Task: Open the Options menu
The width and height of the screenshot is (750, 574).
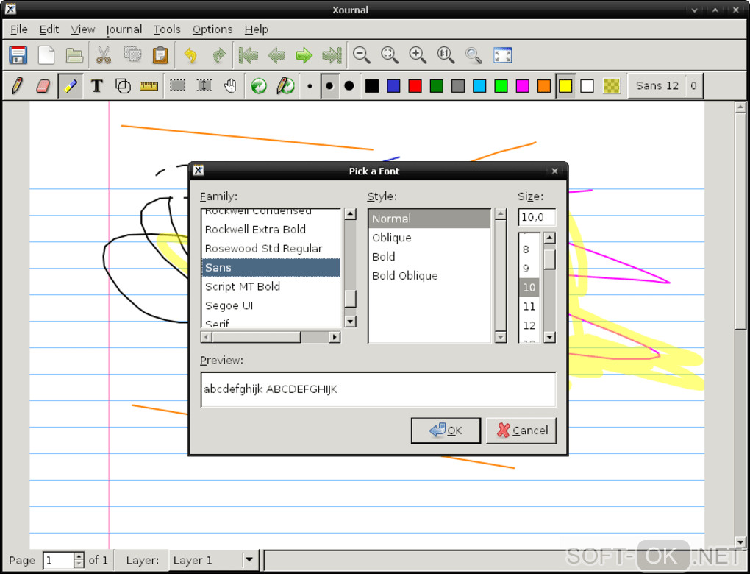Action: point(213,29)
